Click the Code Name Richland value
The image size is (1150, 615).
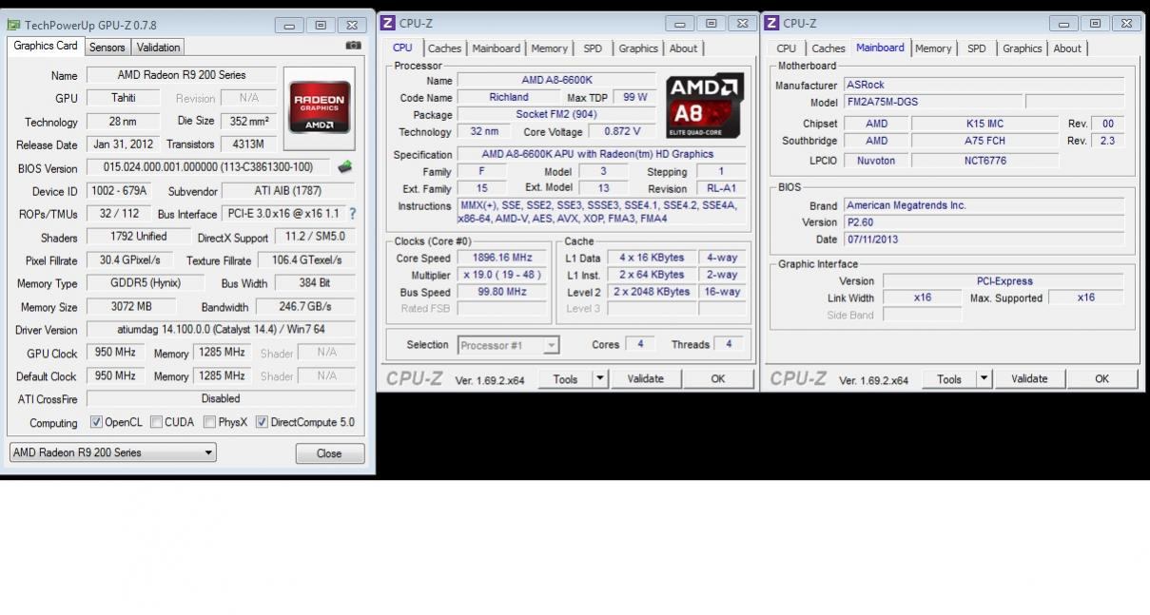[x=509, y=97]
